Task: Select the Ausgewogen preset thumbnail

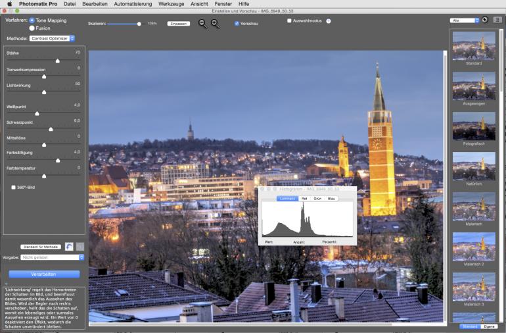Action: tap(474, 86)
